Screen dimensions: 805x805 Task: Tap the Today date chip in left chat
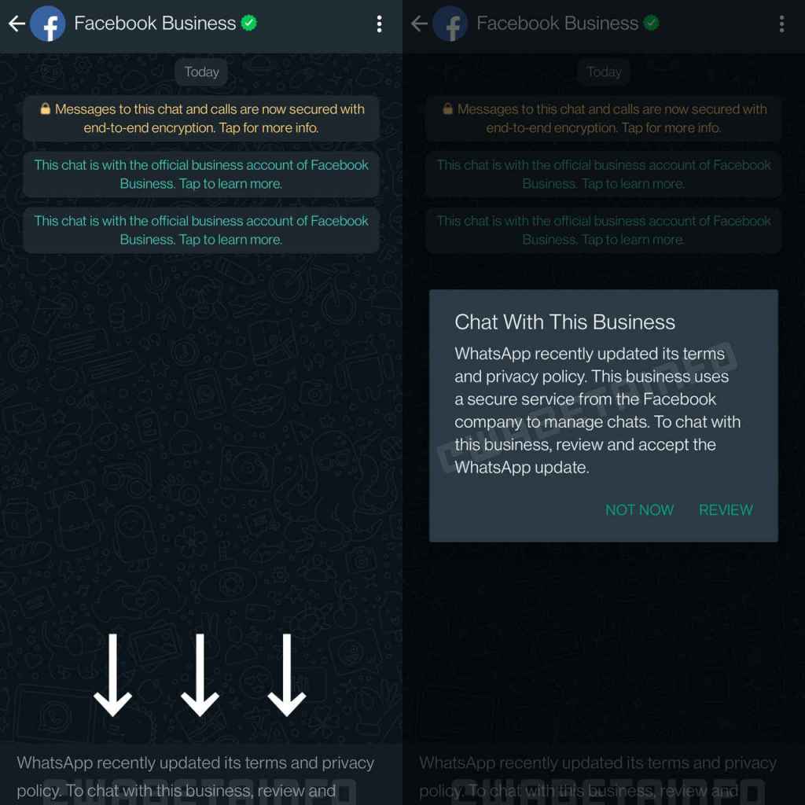tap(201, 72)
